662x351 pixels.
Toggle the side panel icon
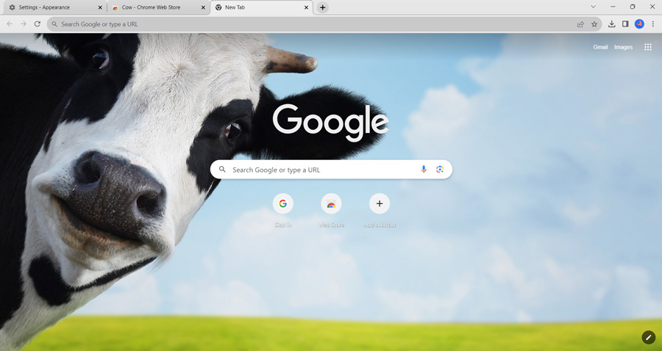click(x=625, y=24)
